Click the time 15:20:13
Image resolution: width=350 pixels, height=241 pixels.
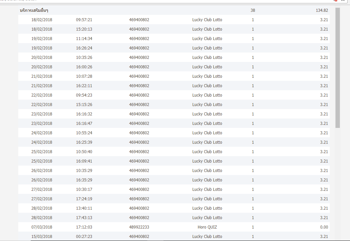(84, 29)
